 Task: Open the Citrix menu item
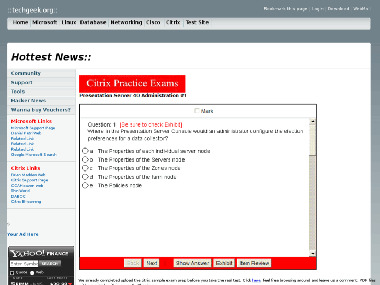173,22
